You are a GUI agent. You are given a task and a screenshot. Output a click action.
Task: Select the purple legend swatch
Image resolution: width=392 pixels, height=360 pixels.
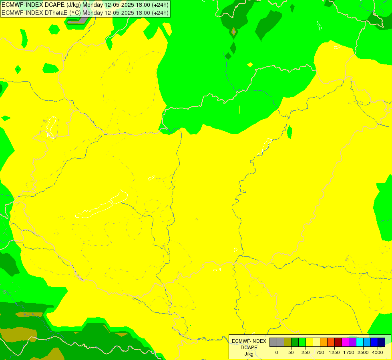click(352, 342)
